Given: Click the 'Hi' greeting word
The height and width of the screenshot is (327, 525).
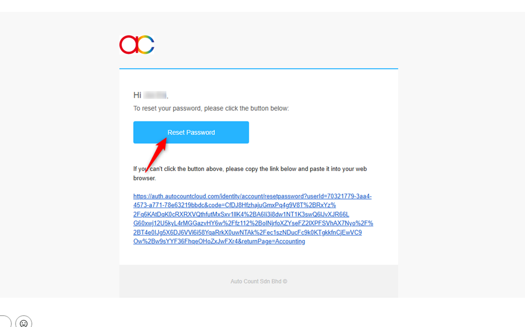Looking at the screenshot, I should coord(137,95).
